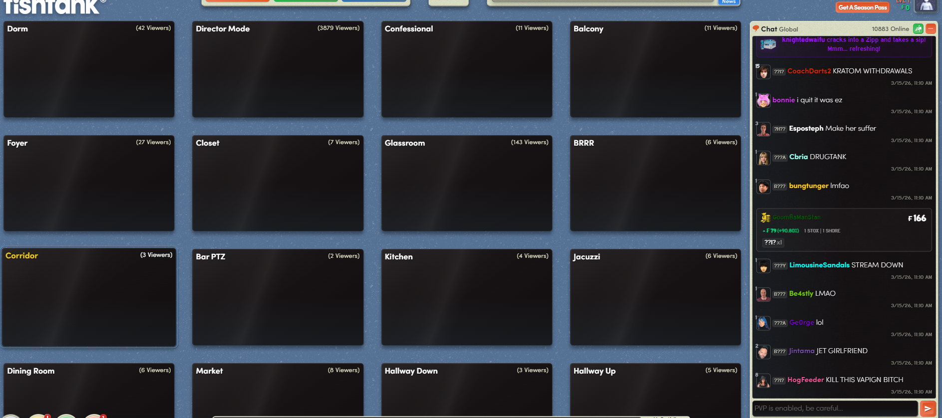942x418 pixels.
Task: Click bonnie's pink avatar in chat
Action: coord(763,101)
